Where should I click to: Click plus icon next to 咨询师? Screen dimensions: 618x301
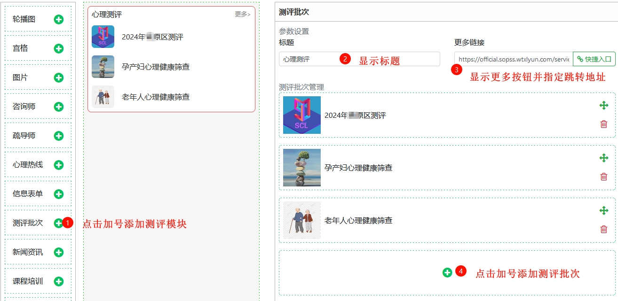point(58,107)
